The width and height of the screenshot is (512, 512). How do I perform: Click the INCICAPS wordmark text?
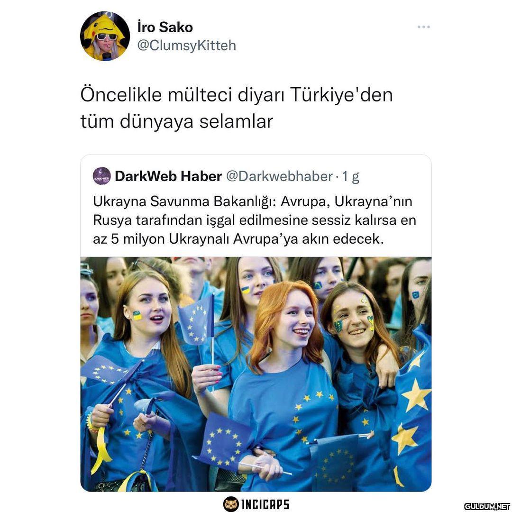click(x=265, y=504)
